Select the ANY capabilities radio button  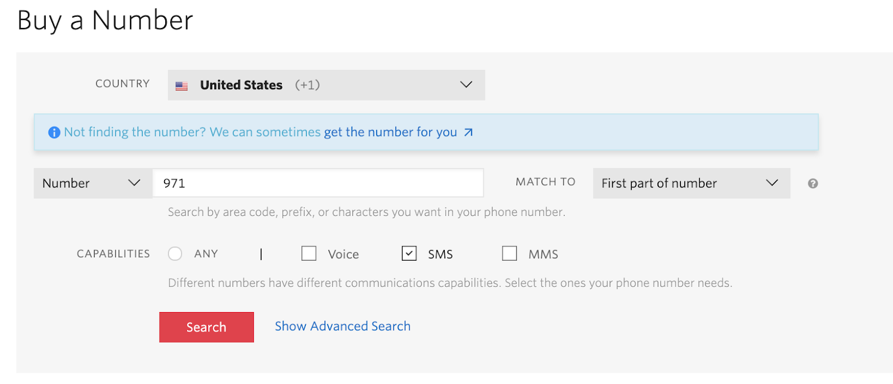(x=175, y=254)
